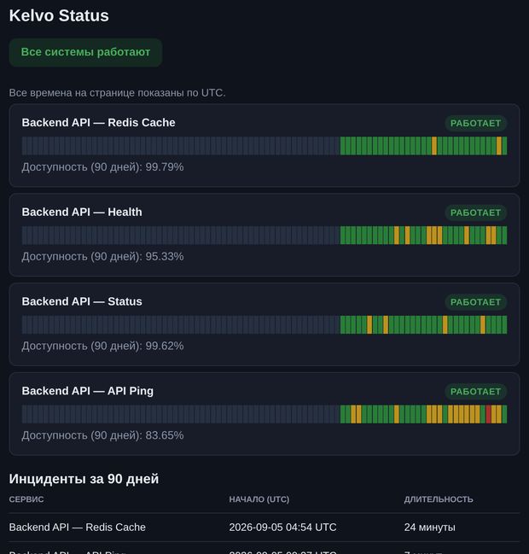Click the РАБОТАЕТ badge for Status service

point(475,302)
